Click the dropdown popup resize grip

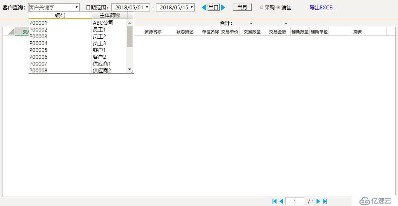(132, 72)
